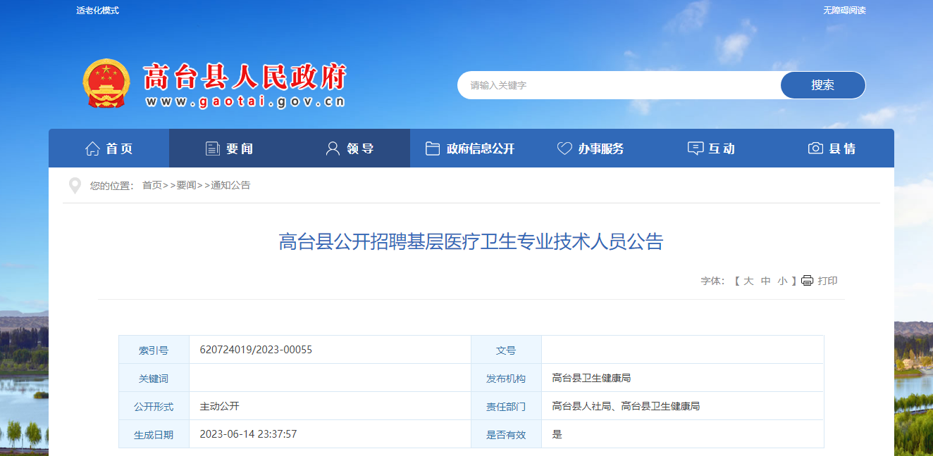
Task: Click the chat bubble icon beside 互动
Action: (x=695, y=148)
